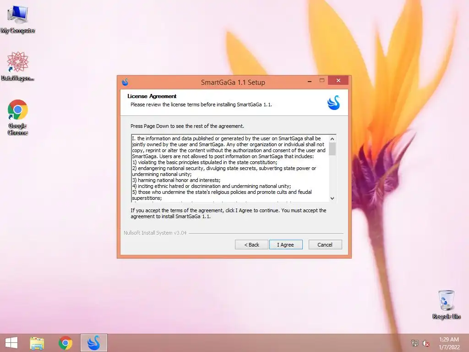Click license line '4) inciting ethnic hatred or discrimination'
469x352 pixels.
pyautogui.click(x=212, y=186)
